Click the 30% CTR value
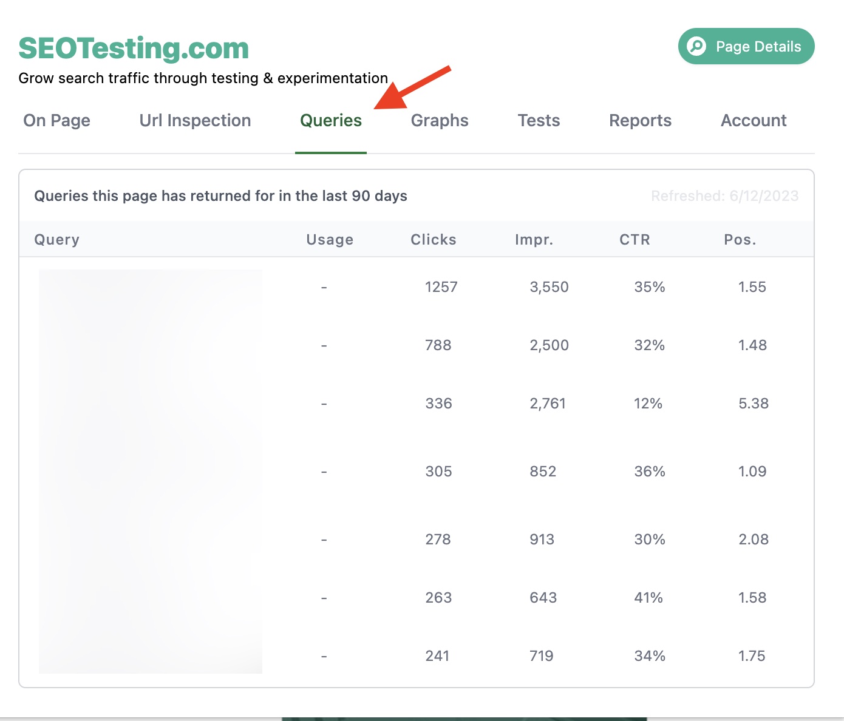The height and width of the screenshot is (721, 844). (x=650, y=540)
